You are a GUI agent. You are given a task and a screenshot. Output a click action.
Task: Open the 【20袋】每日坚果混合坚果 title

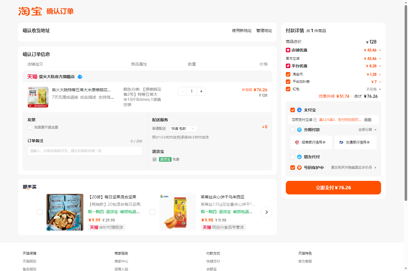point(112,197)
